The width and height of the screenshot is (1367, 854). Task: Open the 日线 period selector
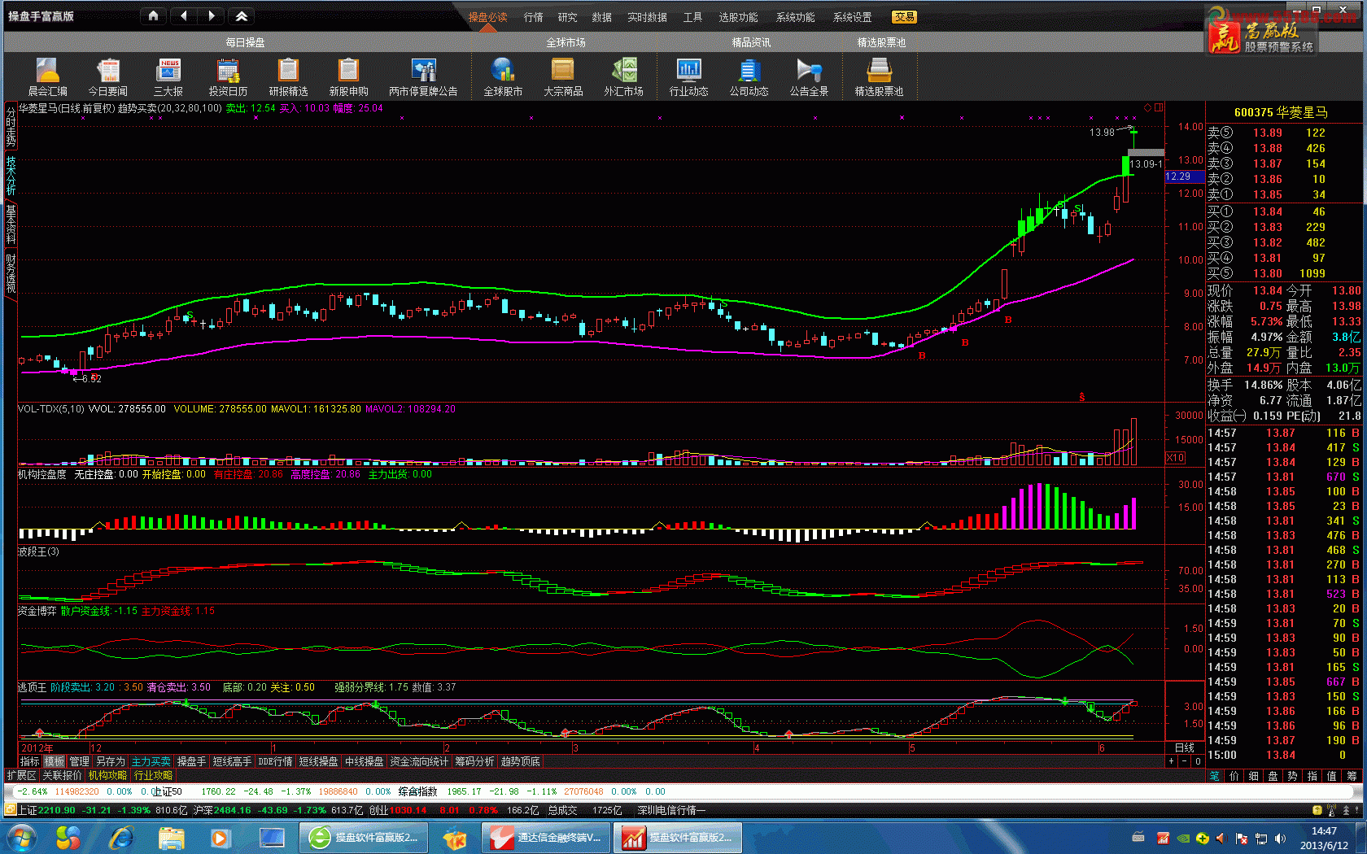[1185, 747]
